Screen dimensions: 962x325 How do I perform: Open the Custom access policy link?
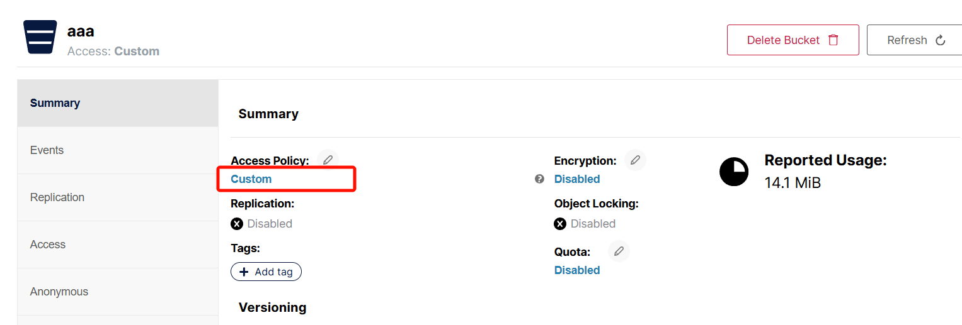(x=251, y=179)
